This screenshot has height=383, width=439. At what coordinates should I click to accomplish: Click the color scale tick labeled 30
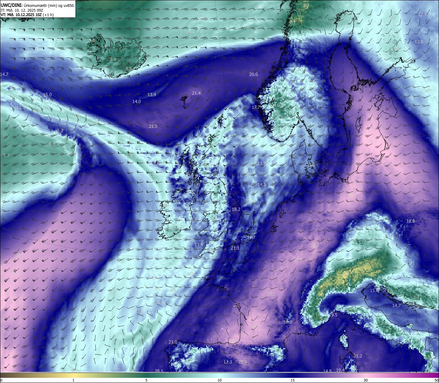click(366, 380)
